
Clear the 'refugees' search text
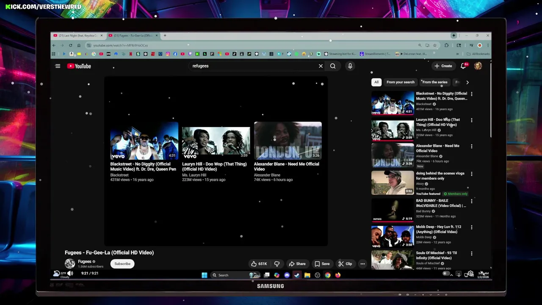click(321, 66)
